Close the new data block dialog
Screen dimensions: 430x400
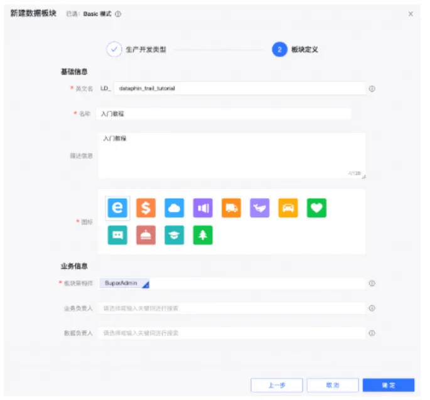411,14
